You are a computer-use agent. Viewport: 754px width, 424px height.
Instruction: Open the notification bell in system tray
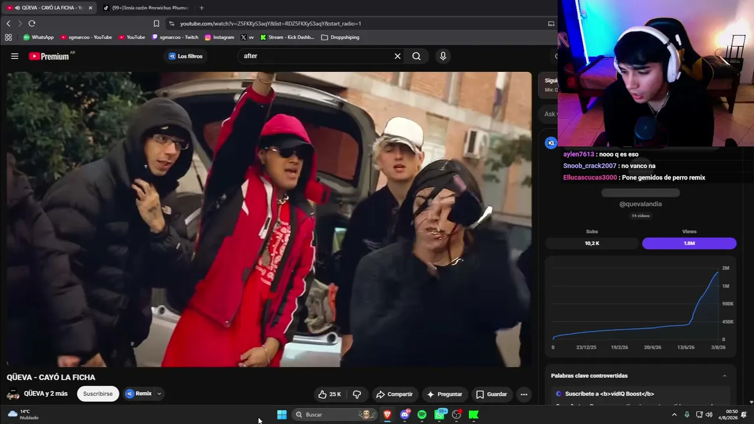744,415
